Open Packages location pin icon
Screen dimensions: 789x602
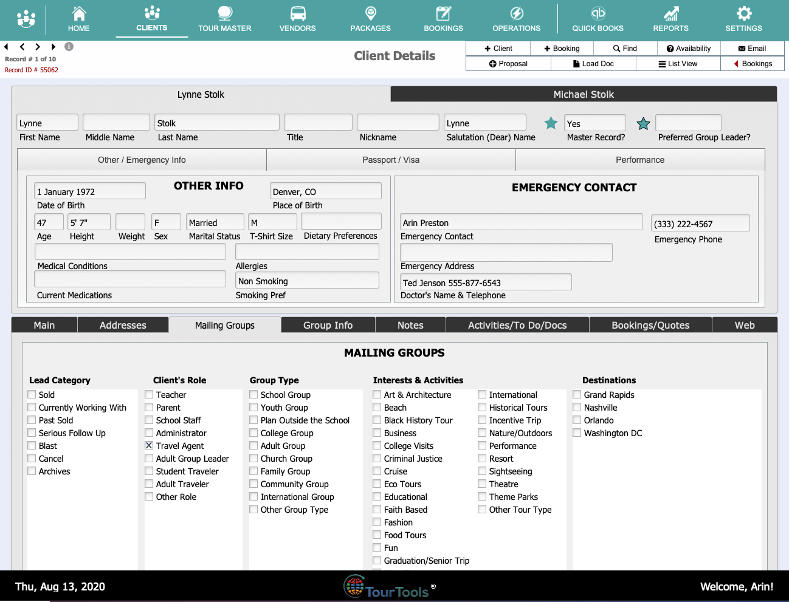click(x=370, y=13)
